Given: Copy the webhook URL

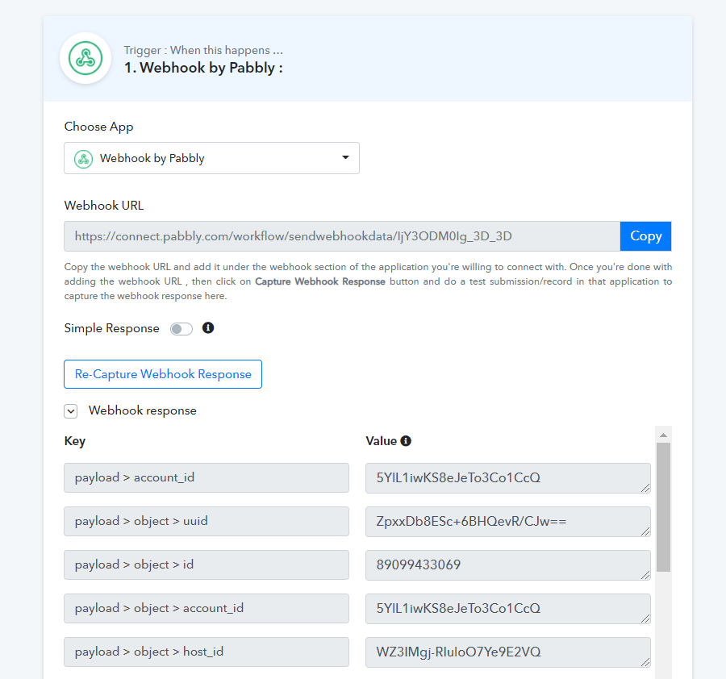Looking at the screenshot, I should point(645,236).
